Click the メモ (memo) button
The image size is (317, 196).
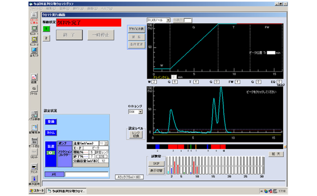tap(54, 174)
